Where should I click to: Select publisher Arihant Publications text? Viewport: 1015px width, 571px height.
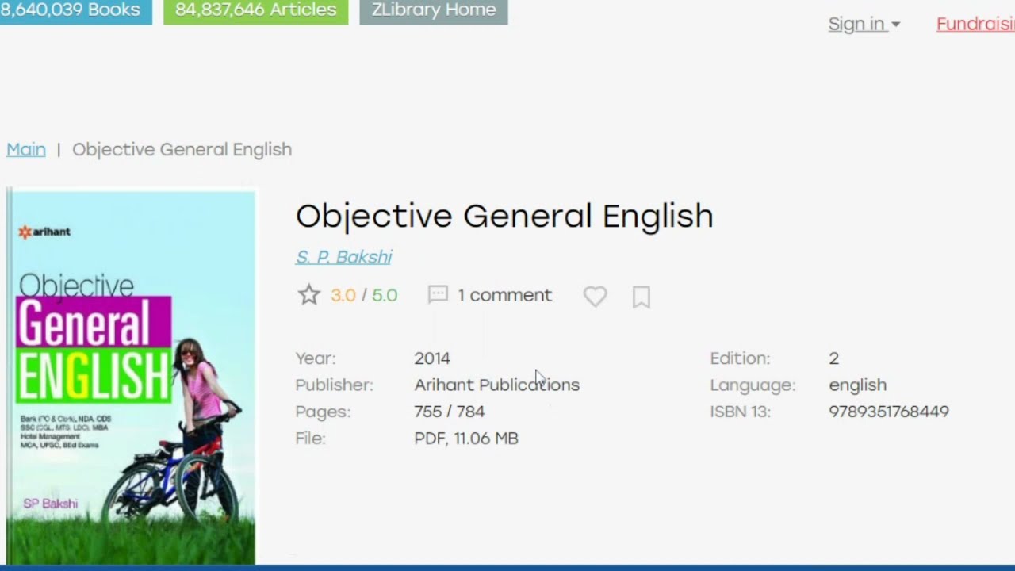(x=497, y=385)
